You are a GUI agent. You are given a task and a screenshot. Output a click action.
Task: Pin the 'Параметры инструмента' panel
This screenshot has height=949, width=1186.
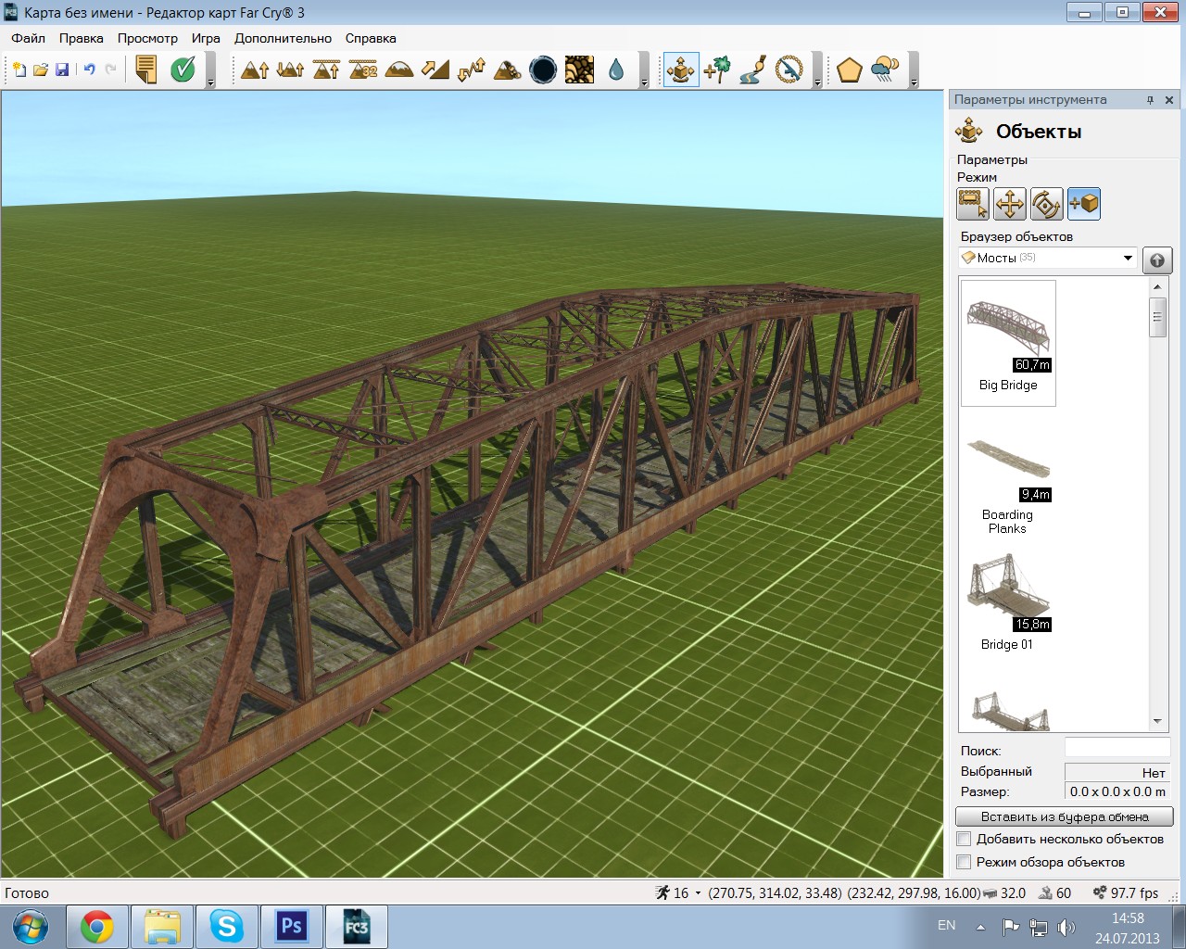click(x=1150, y=100)
